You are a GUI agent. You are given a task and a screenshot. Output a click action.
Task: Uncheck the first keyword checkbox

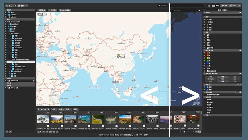(207, 87)
